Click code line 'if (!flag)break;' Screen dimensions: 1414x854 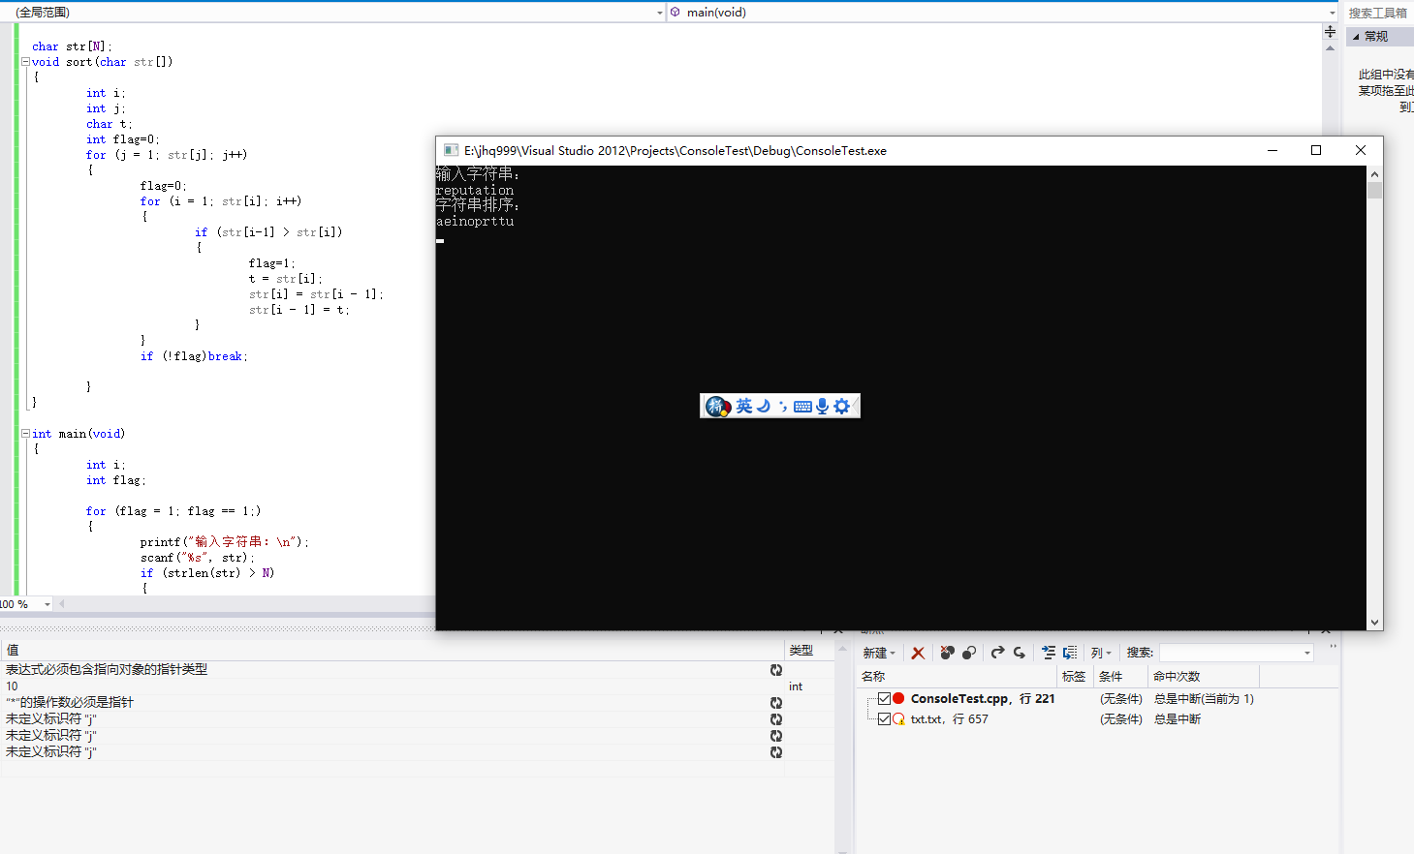point(194,356)
